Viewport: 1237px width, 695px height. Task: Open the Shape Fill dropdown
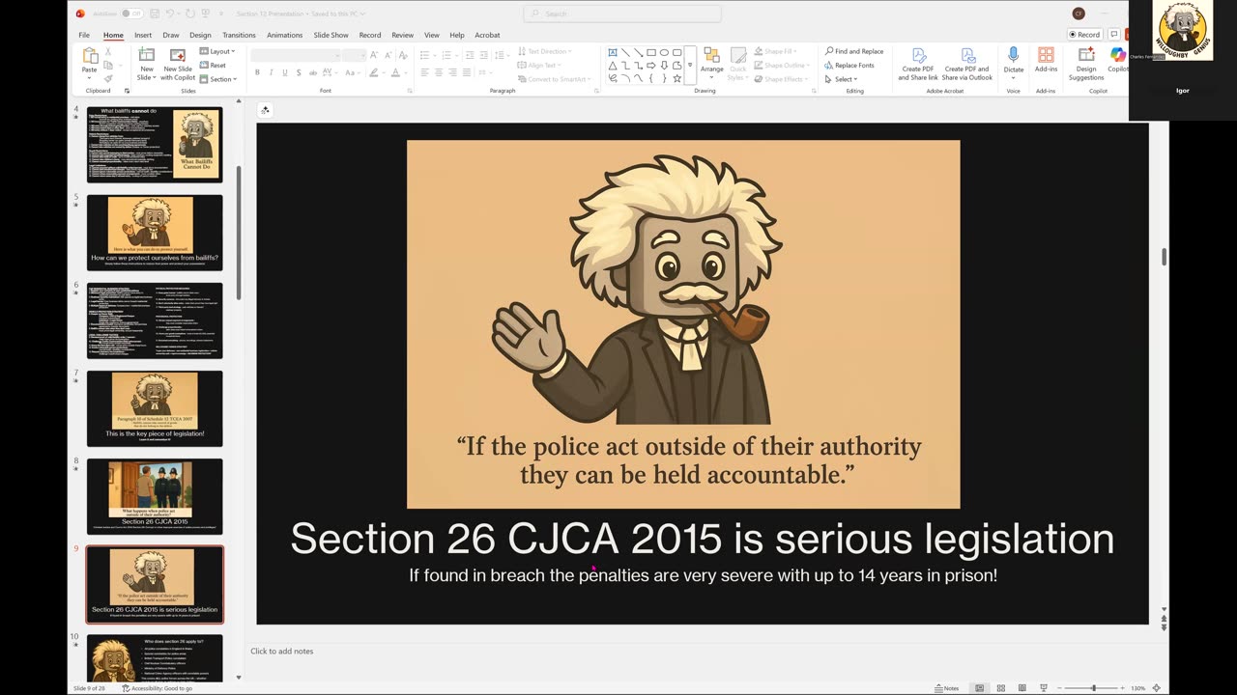(775, 51)
